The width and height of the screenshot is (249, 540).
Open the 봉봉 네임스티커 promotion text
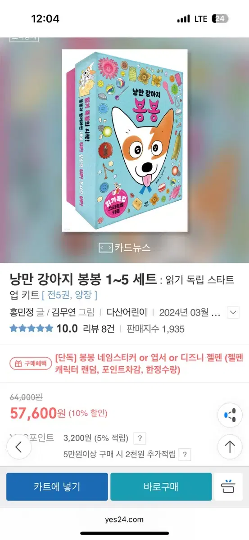[x=149, y=364]
